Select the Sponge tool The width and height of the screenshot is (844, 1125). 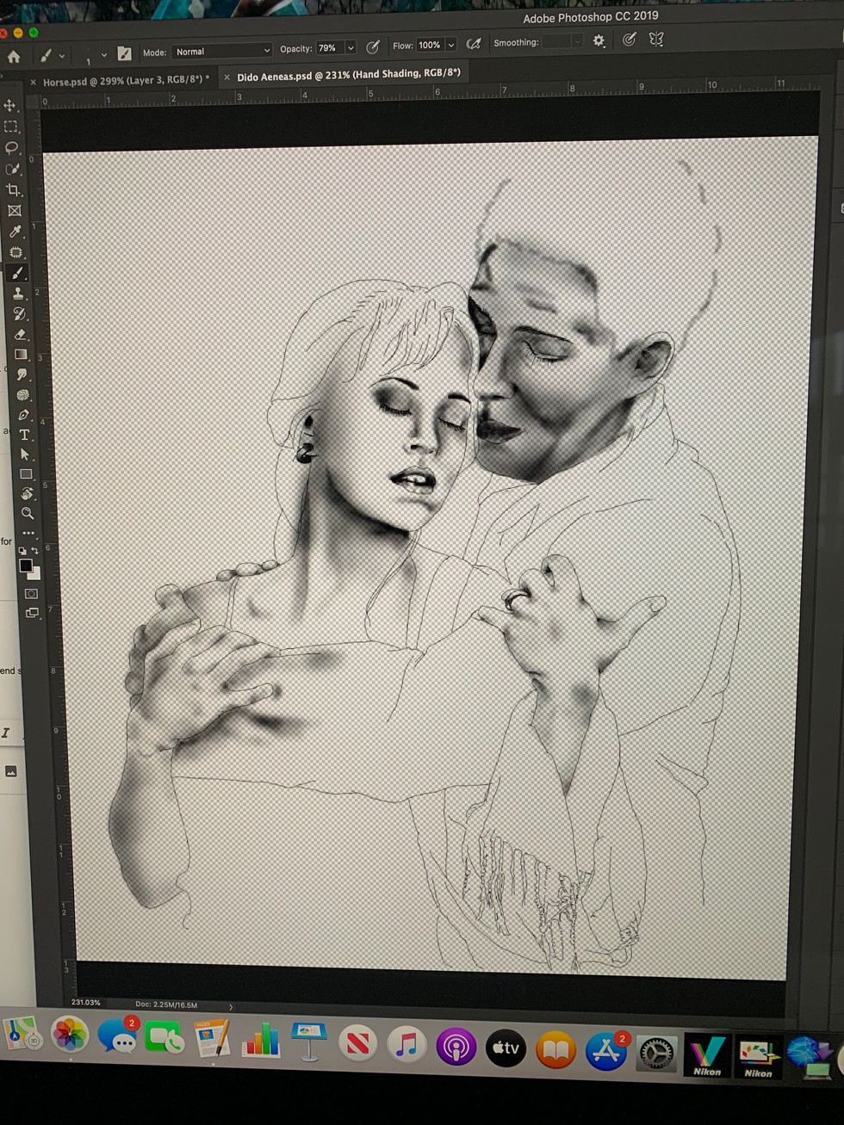pyautogui.click(x=22, y=395)
